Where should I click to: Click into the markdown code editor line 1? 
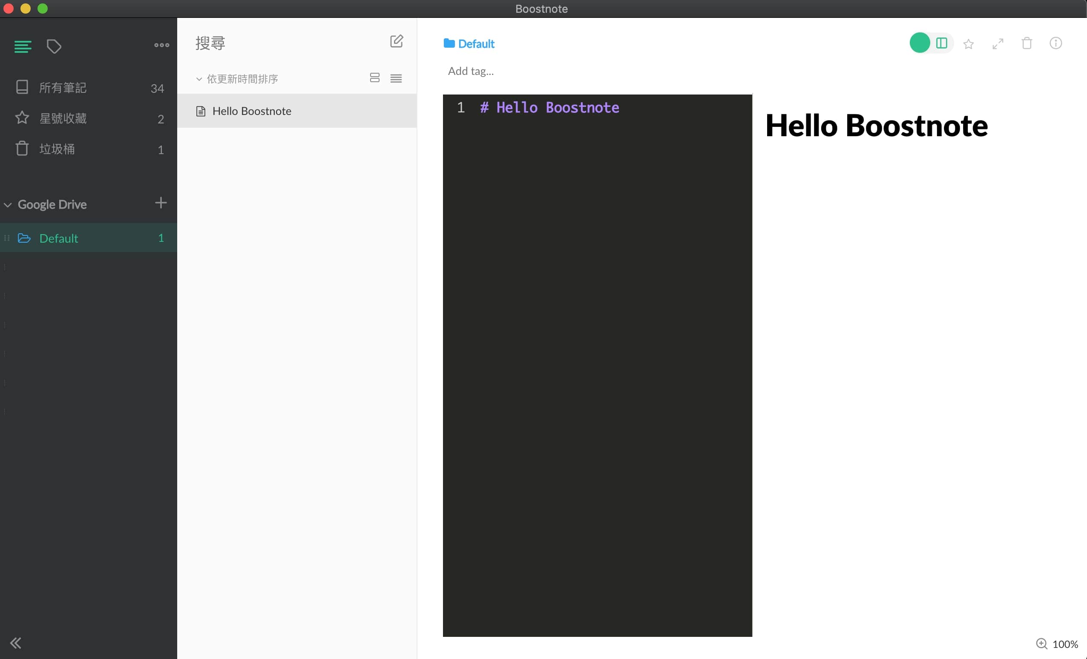[x=549, y=108]
